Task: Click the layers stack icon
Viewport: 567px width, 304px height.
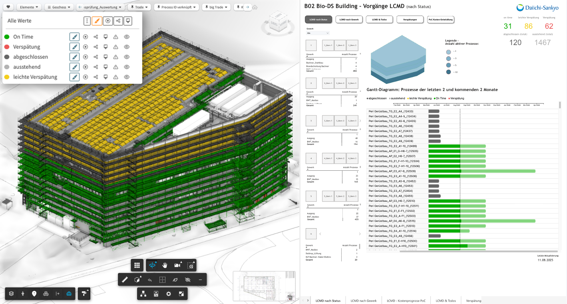Action: click(x=11, y=294)
